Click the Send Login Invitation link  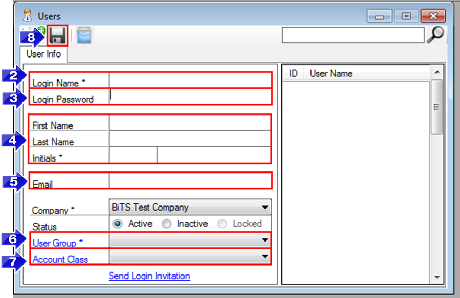(149, 276)
